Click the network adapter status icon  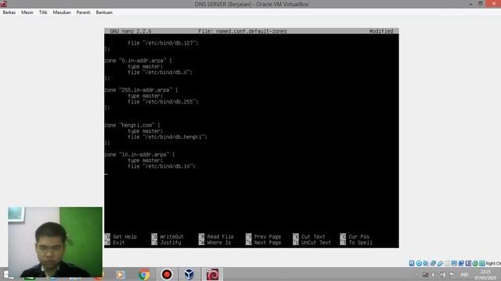[x=433, y=263]
